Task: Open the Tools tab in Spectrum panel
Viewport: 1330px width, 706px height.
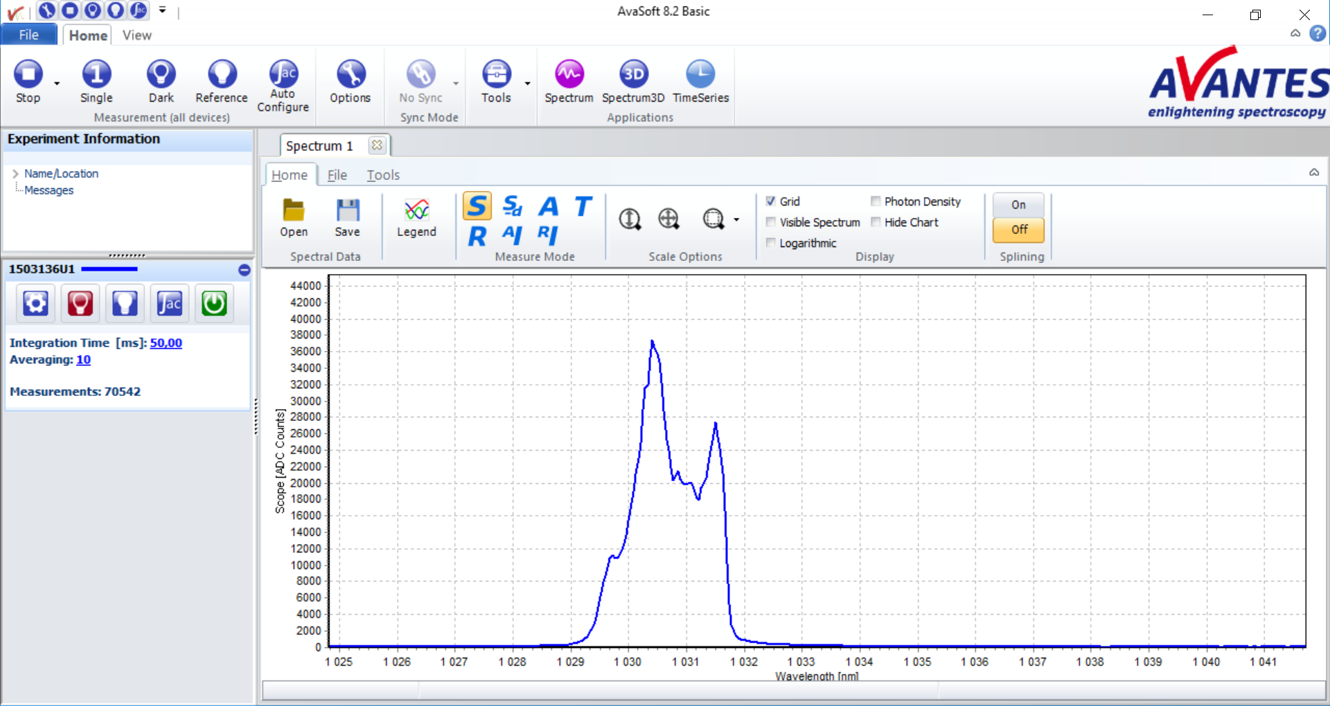Action: pyautogui.click(x=383, y=175)
